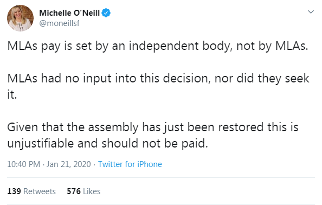The height and width of the screenshot is (205, 322).
Task: Click the bold number 576
Action: coord(74,191)
